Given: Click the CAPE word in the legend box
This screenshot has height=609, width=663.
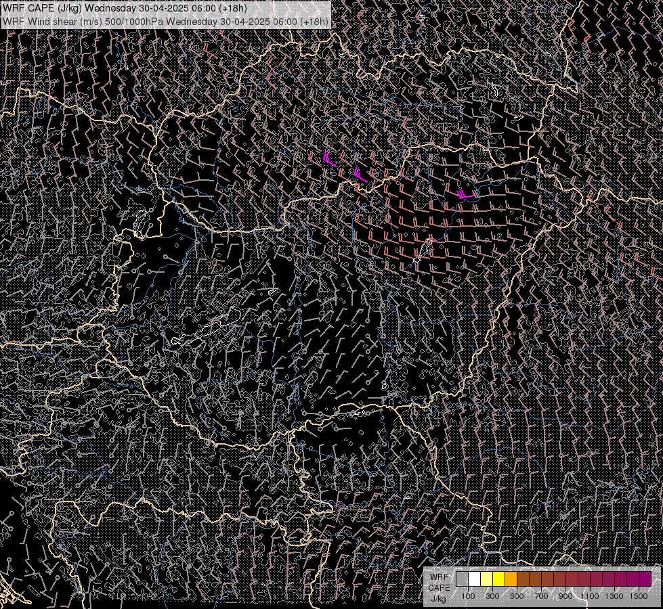Looking at the screenshot, I should (439, 588).
